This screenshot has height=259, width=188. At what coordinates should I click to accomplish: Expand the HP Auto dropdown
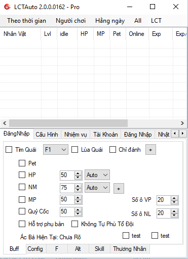97,175
